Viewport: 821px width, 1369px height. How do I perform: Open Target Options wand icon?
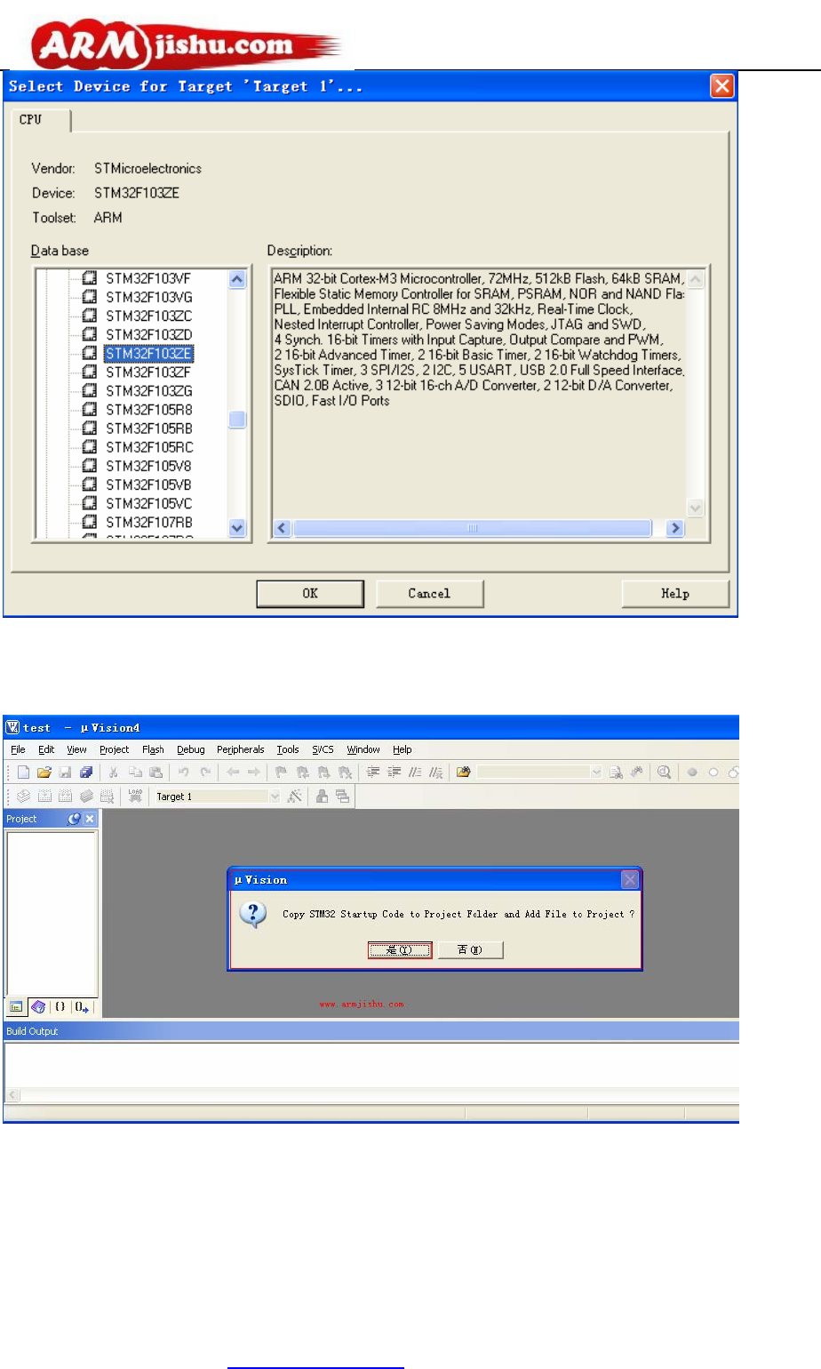pyautogui.click(x=295, y=797)
